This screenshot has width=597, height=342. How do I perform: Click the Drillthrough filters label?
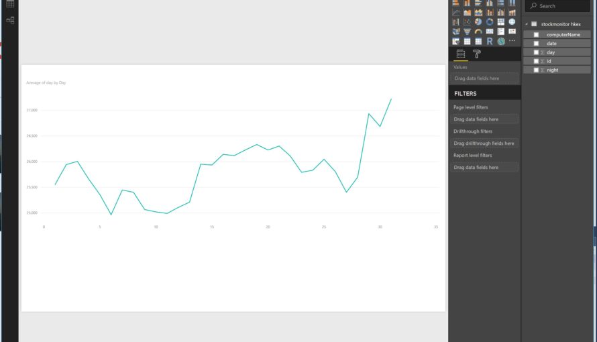click(x=473, y=131)
